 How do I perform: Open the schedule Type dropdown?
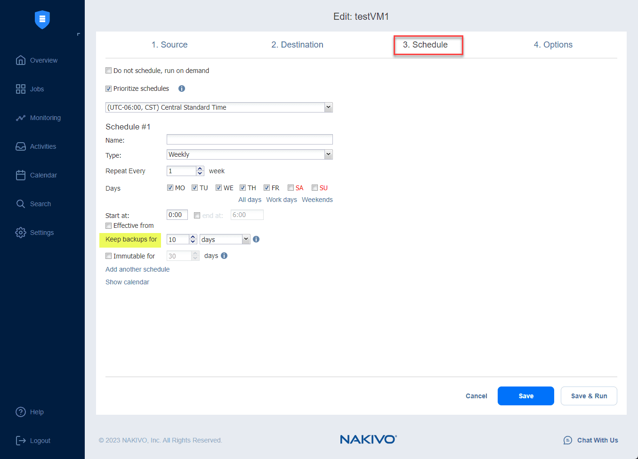pyautogui.click(x=329, y=154)
